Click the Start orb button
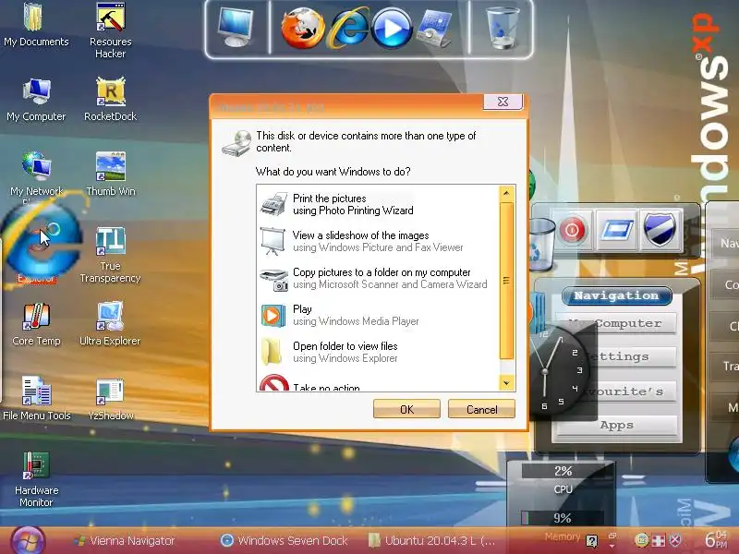The width and height of the screenshot is (739, 554). click(28, 540)
